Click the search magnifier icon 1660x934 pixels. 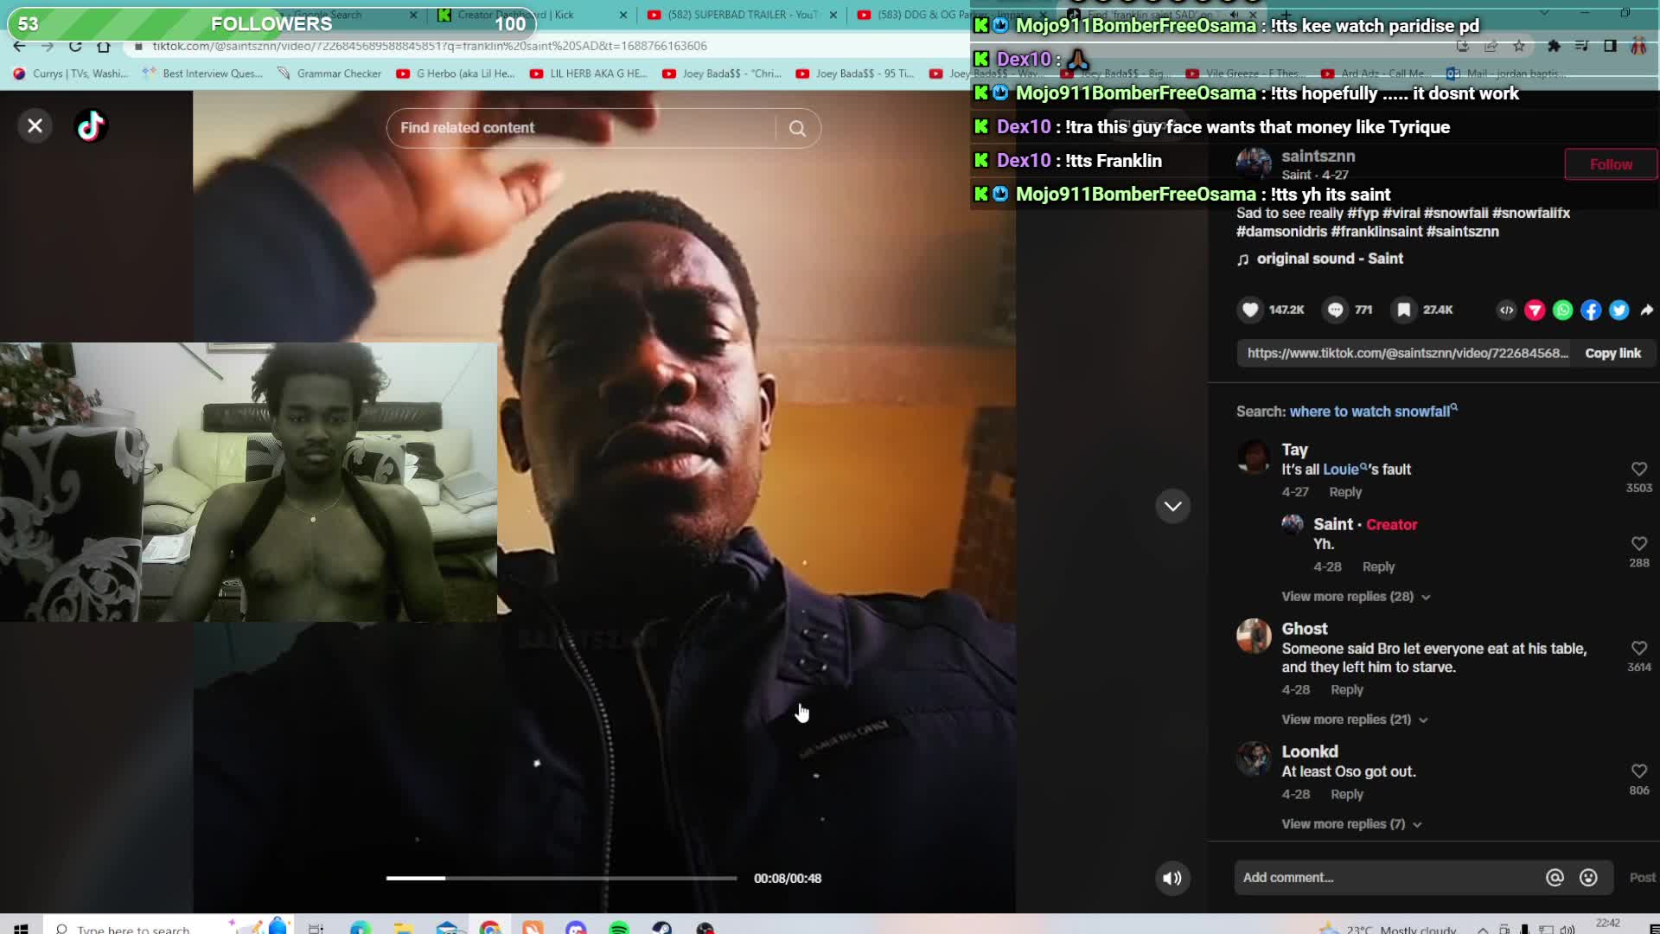pos(797,128)
